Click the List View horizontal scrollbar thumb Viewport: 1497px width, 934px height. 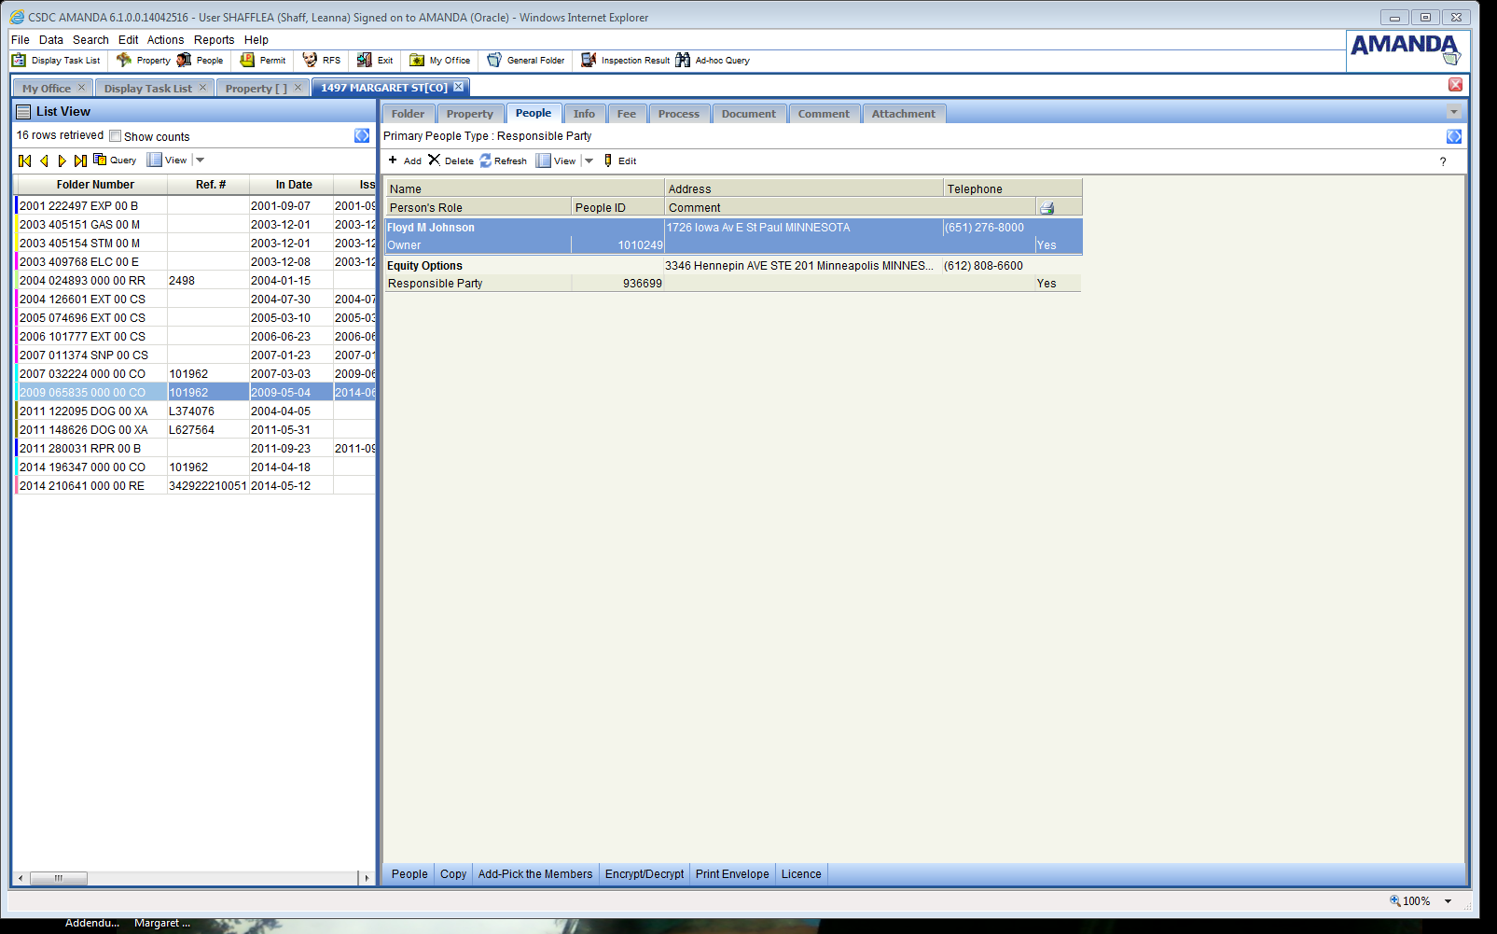(x=59, y=878)
